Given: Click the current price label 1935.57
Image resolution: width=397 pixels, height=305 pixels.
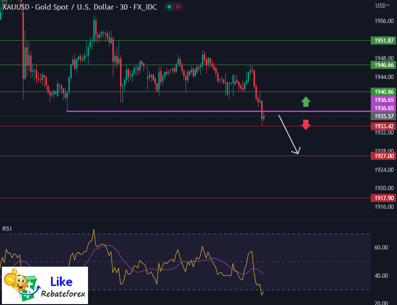Looking at the screenshot, I should pos(383,116).
